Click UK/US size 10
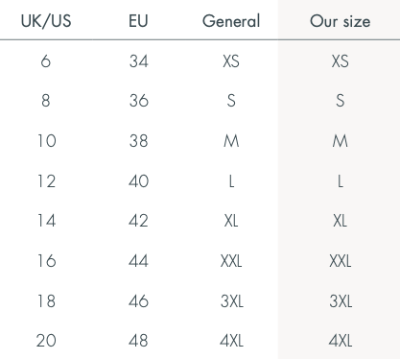 (x=47, y=141)
